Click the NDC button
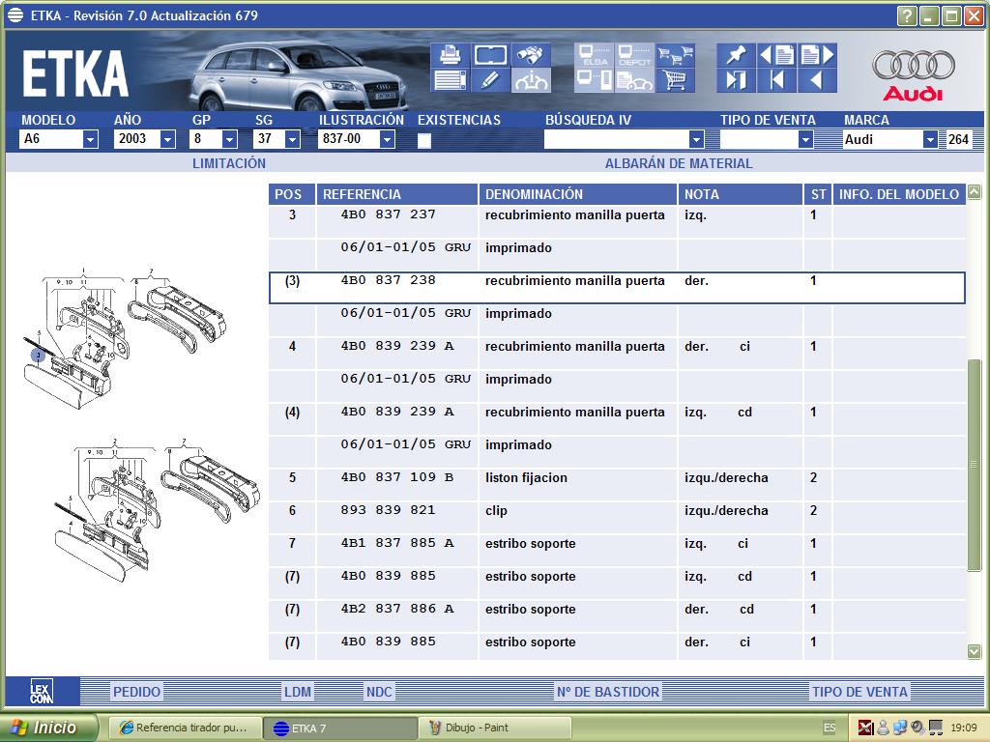Viewport: 990px width, 742px height. [x=379, y=692]
